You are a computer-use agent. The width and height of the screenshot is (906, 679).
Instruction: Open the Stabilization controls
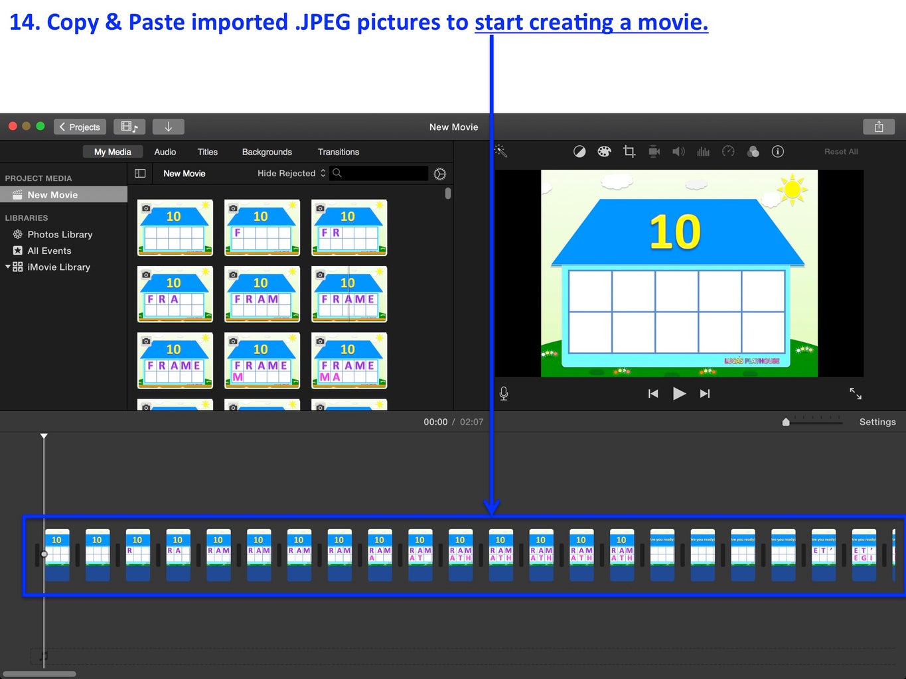tap(654, 151)
